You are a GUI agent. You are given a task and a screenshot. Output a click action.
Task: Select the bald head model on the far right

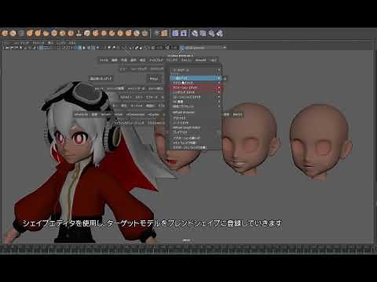click(x=320, y=141)
